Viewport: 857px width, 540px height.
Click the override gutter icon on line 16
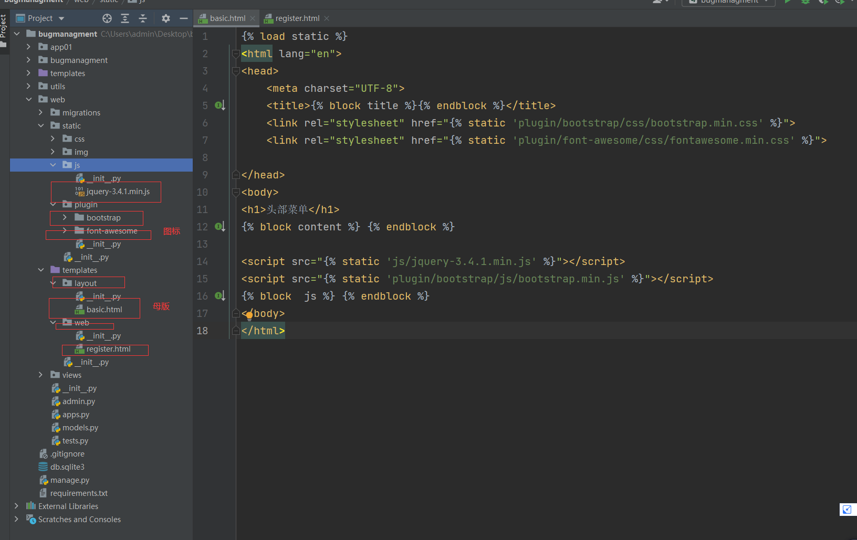220,296
